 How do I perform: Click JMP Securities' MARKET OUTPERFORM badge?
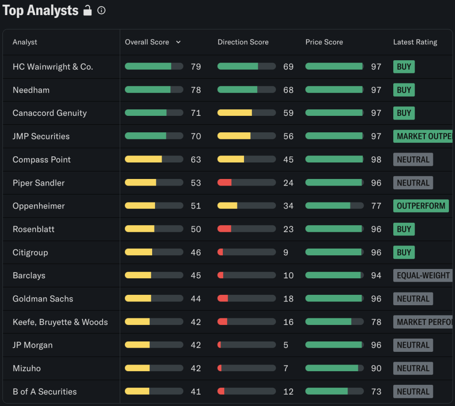point(423,137)
